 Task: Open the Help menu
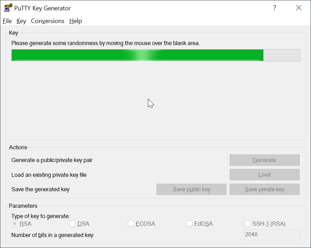pyautogui.click(x=76, y=21)
